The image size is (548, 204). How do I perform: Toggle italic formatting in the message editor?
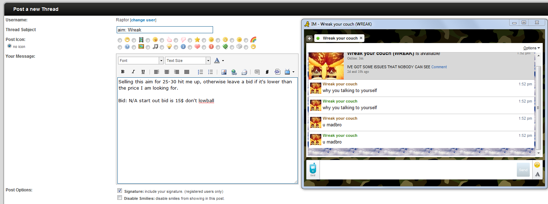[x=133, y=72]
